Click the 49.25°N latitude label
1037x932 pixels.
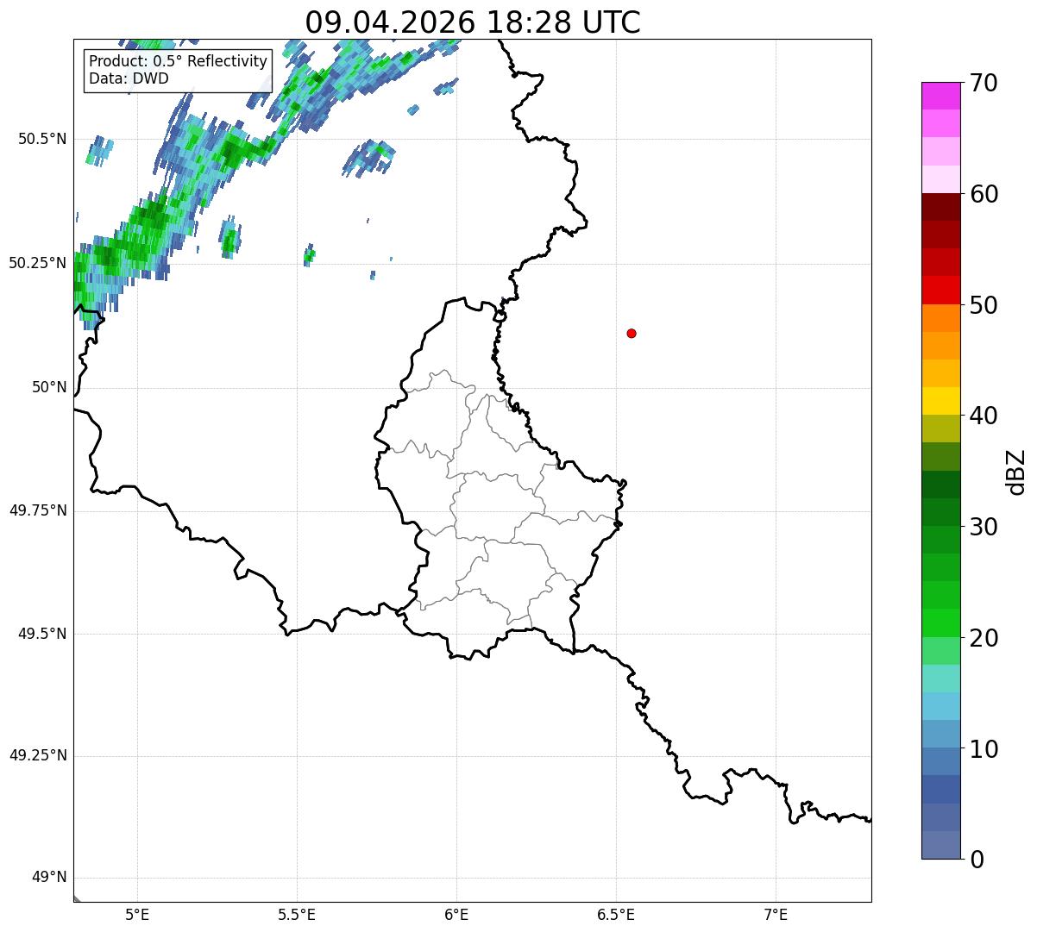(38, 756)
